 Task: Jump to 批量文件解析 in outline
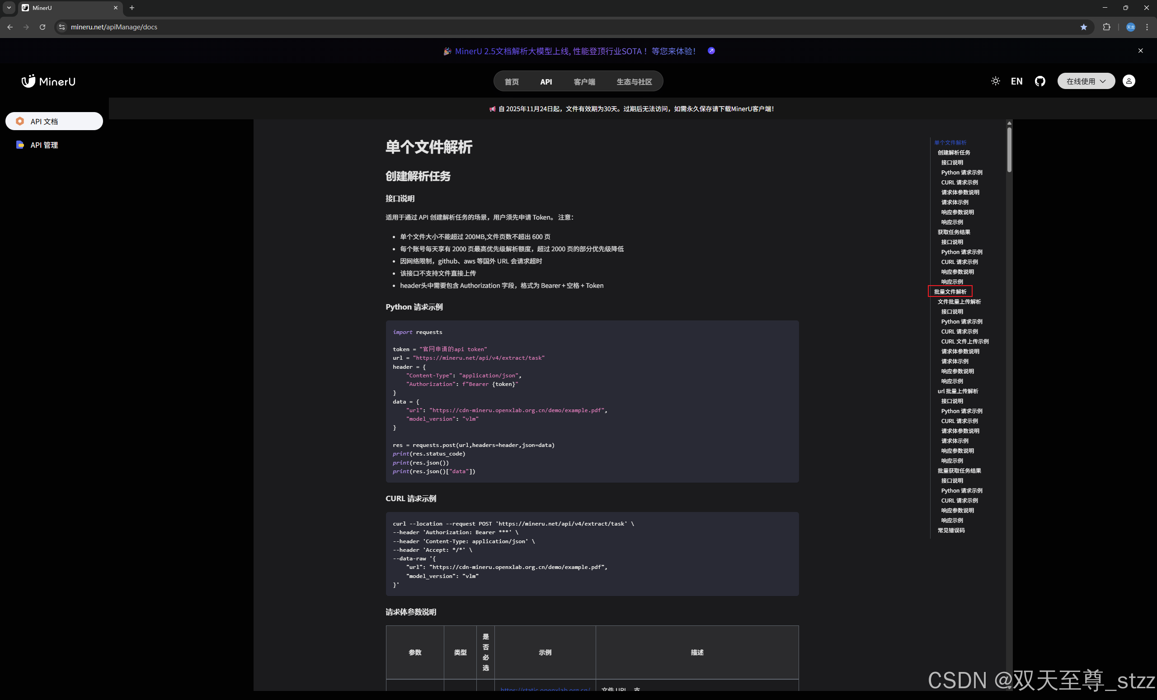[x=950, y=291]
